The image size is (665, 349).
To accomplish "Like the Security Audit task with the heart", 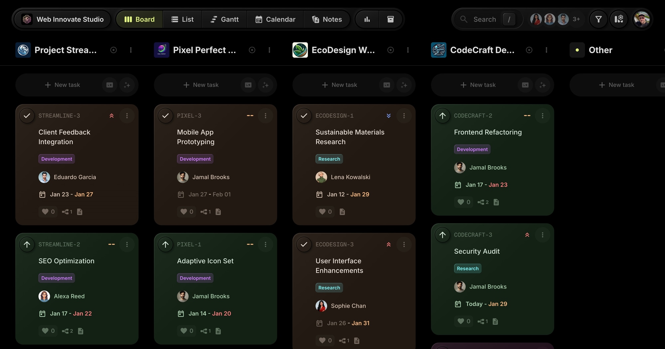I will (461, 321).
